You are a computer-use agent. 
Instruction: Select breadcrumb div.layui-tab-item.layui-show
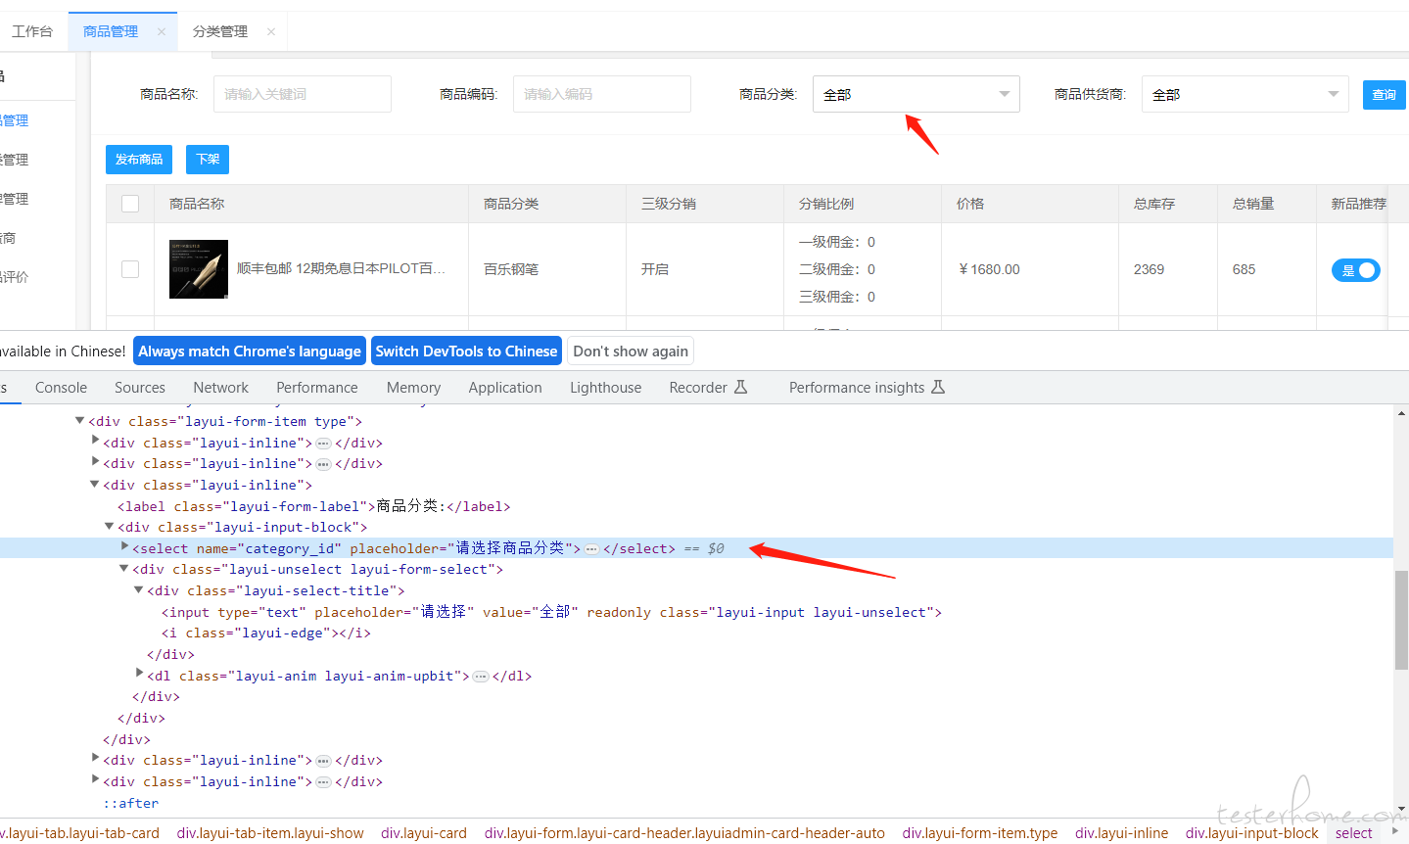(270, 833)
